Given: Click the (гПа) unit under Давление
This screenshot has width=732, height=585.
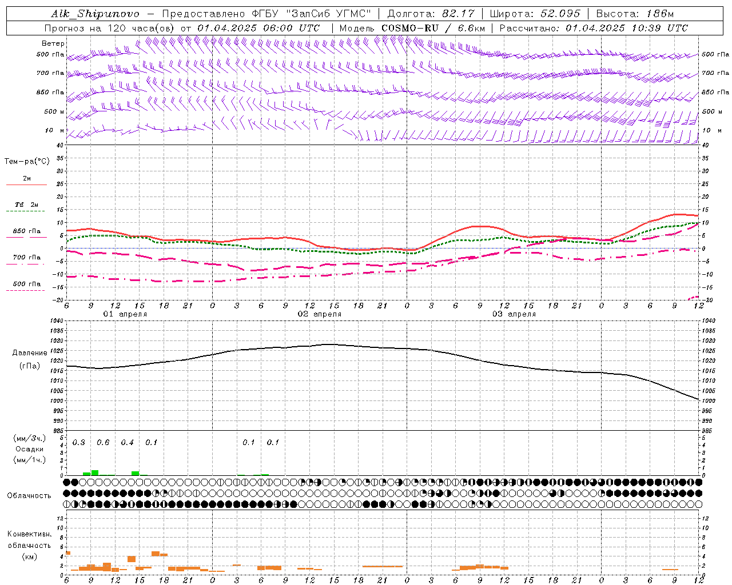Looking at the screenshot, I should click(x=30, y=366).
